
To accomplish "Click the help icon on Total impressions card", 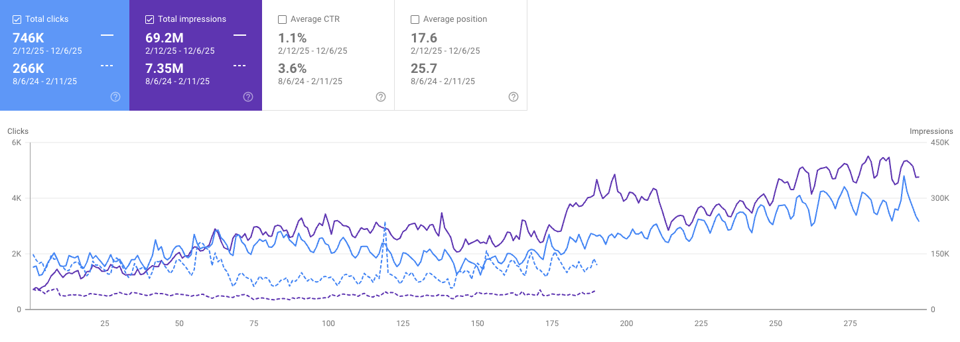I will (x=248, y=97).
